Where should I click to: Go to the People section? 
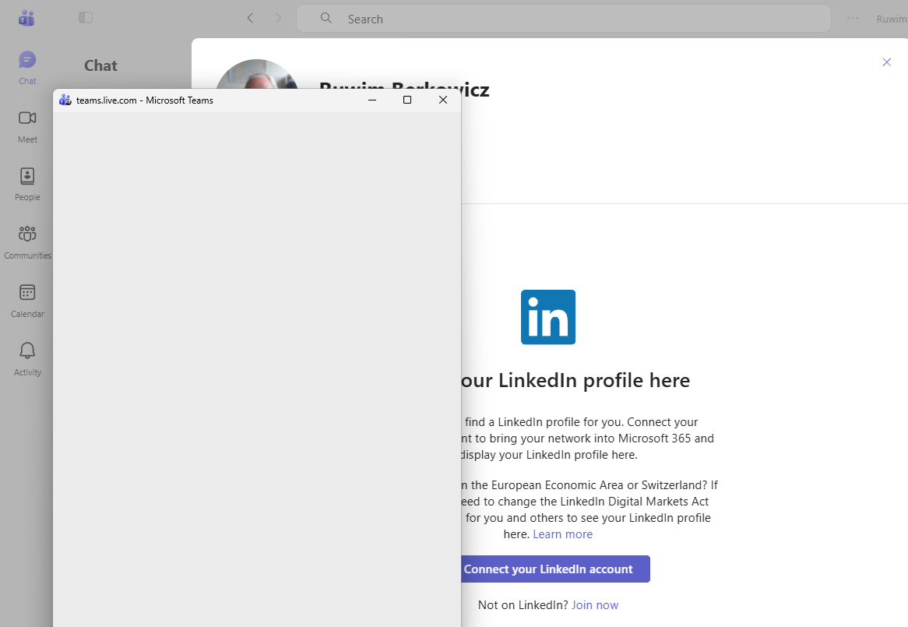coord(27,184)
